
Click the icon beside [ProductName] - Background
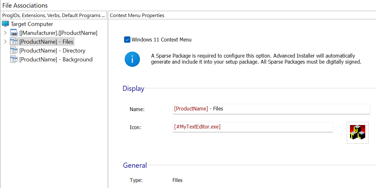pyautogui.click(x=14, y=59)
